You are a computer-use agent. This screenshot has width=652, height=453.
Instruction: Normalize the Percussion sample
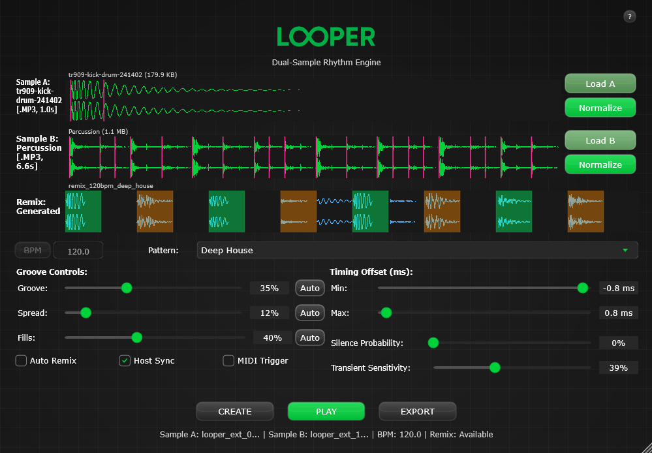600,164
